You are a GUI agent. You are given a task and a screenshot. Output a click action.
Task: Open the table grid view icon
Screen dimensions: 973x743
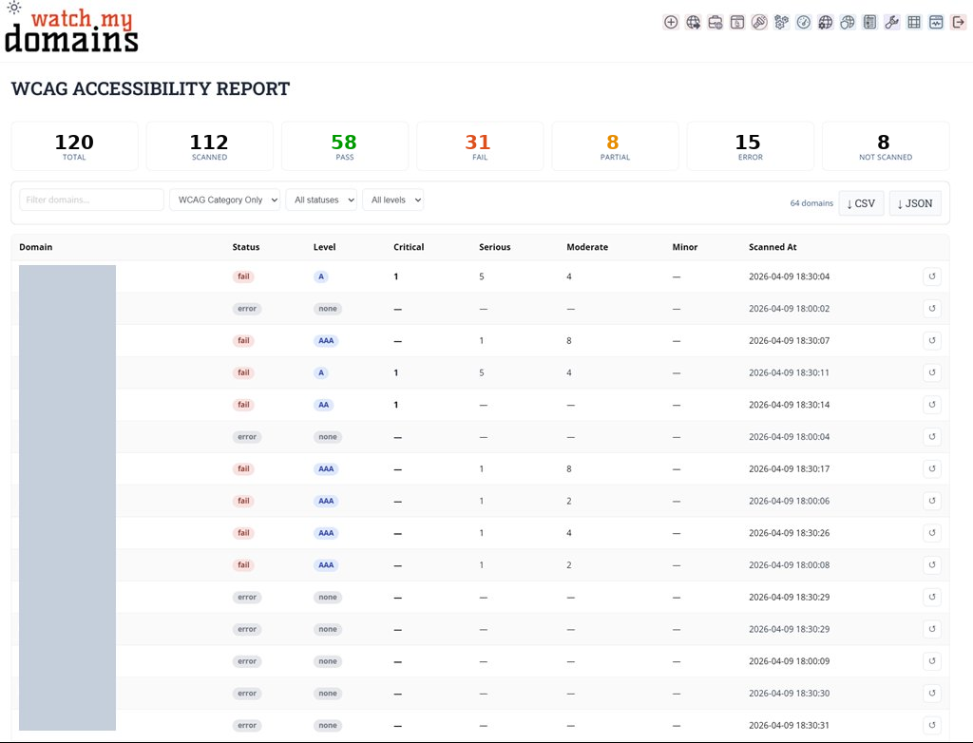(x=914, y=22)
